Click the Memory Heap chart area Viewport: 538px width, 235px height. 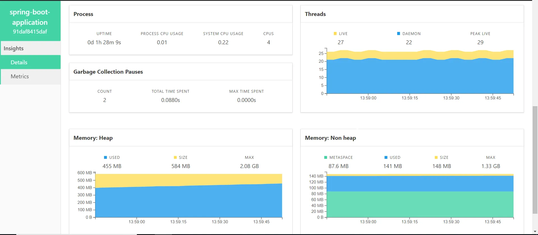(x=189, y=195)
